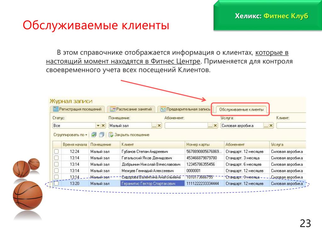The width and height of the screenshot is (322, 241).
Task: Click the uncheck-all rows icon in toolbar
Action: pyautogui.click(x=102, y=135)
